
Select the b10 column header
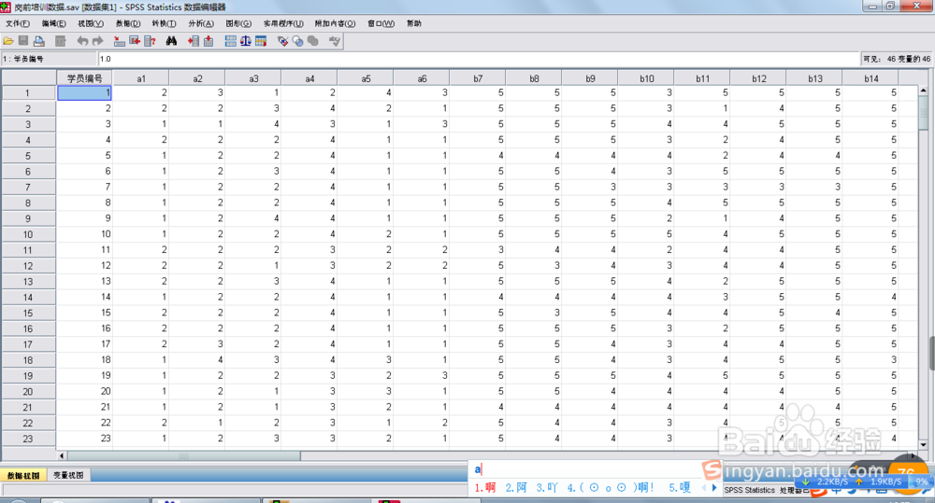(646, 78)
